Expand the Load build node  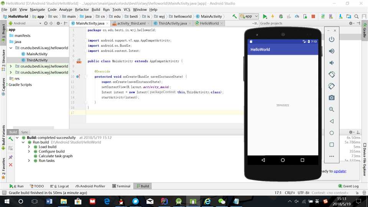click(x=29, y=147)
